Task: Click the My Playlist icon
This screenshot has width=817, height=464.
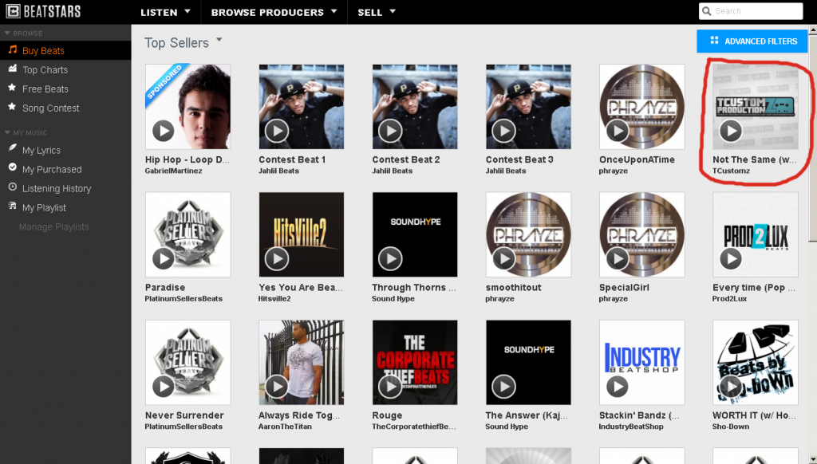Action: coord(13,206)
